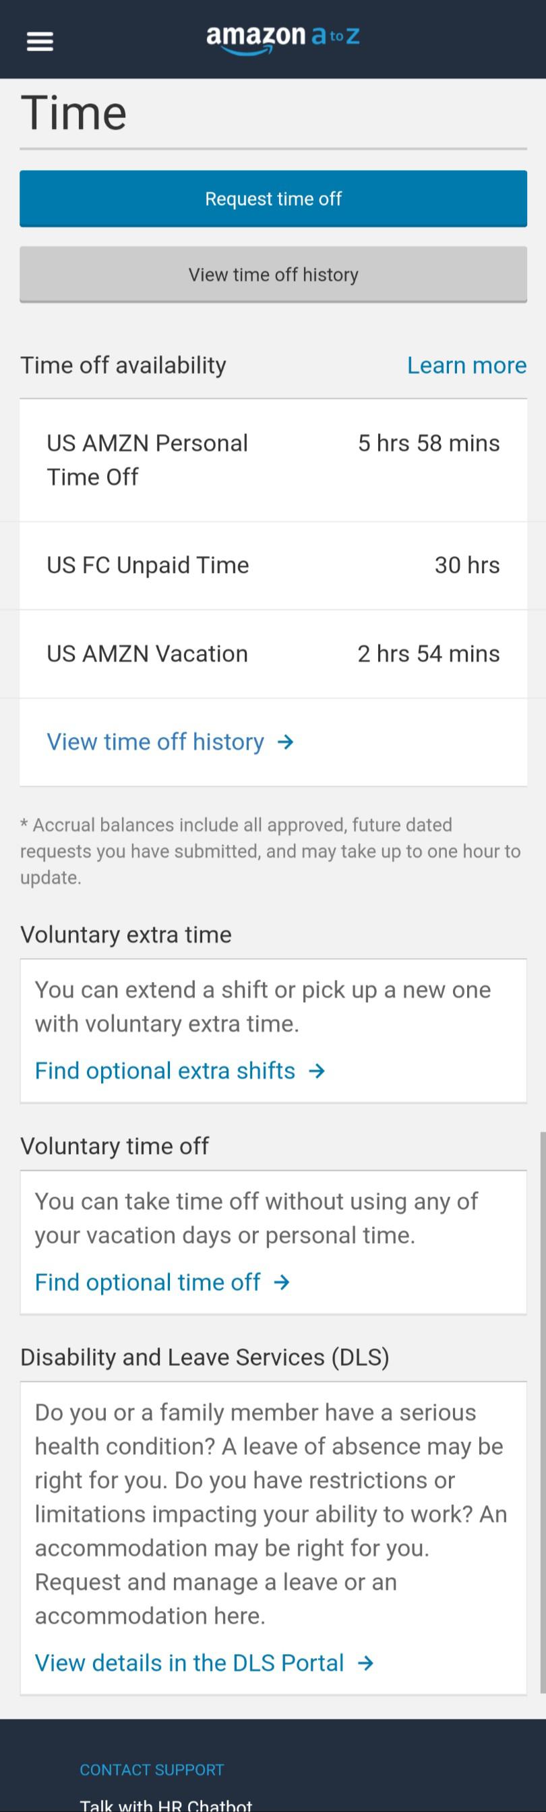Click the arrow next to Find optional time off
The width and height of the screenshot is (546, 1812).
point(281,1282)
